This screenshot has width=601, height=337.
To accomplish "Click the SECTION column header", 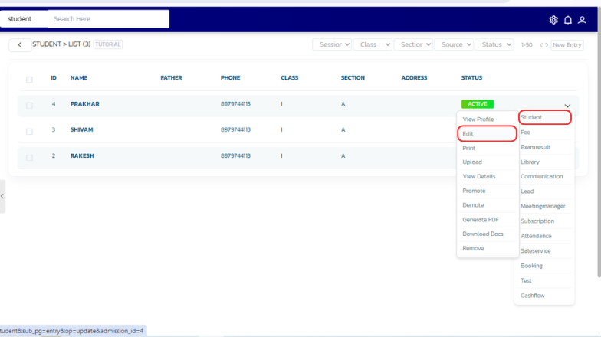I will 353,78.
